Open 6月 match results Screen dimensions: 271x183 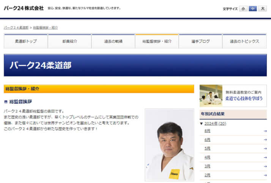tap(207, 140)
